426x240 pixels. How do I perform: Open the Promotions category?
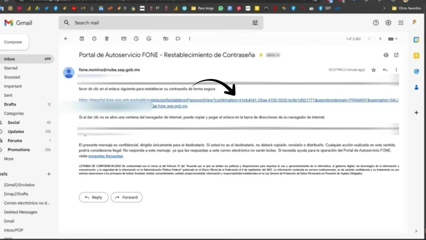(19, 150)
